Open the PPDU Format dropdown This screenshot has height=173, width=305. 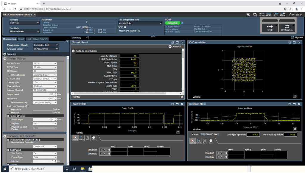tap(45, 63)
